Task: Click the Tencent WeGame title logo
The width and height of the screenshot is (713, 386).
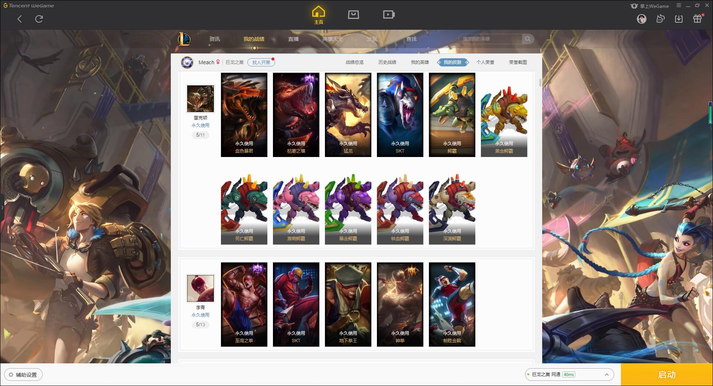Action: coord(29,6)
